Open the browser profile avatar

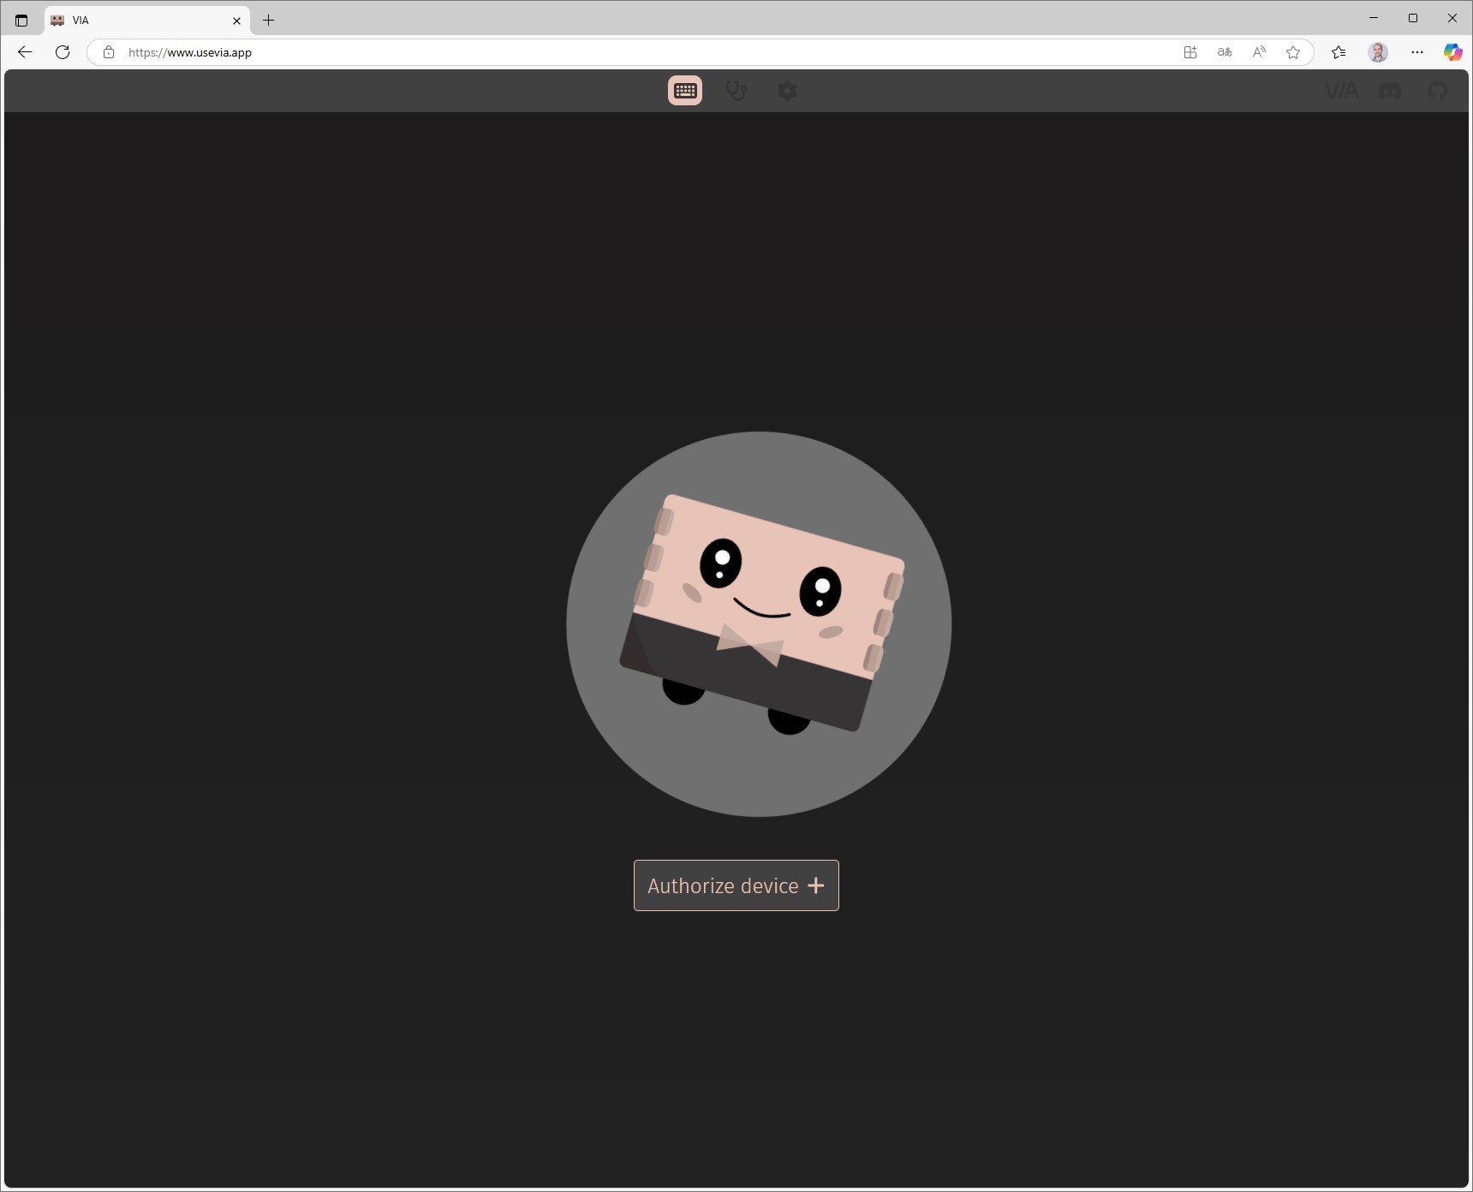1378,52
